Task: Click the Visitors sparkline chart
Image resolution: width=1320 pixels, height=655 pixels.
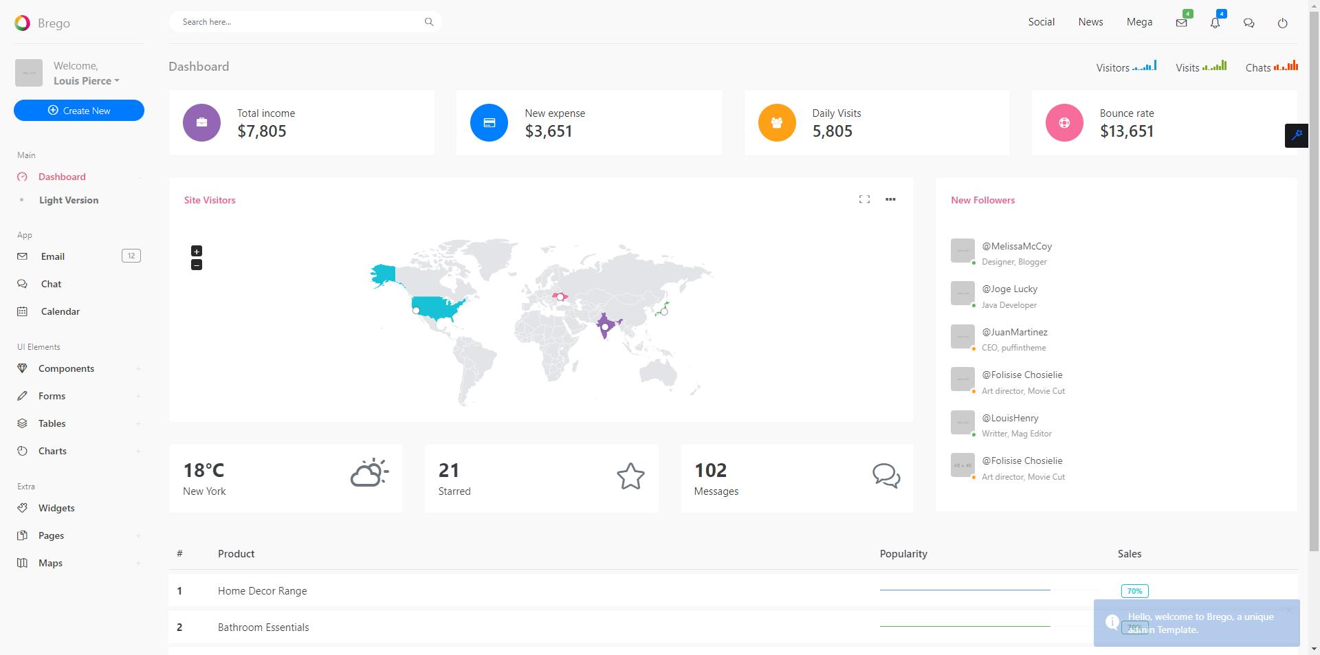Action: pos(1145,65)
